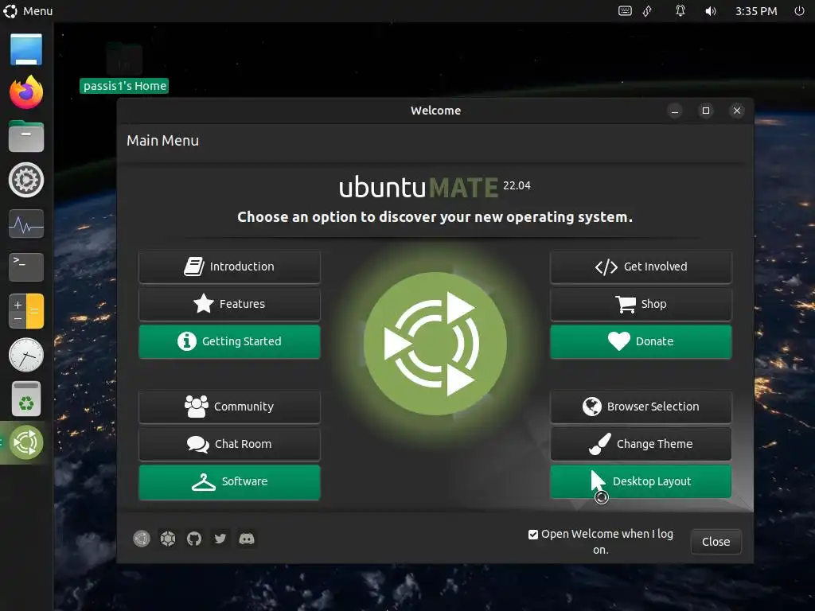Viewport: 815px width, 611px height.
Task: Click the show desktop dock icon
Action: [x=26, y=49]
